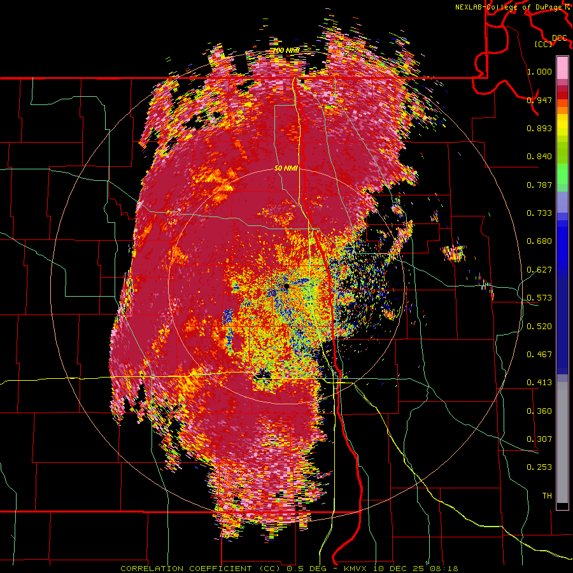
Task: Select the 0.787 scale value
Action: [539, 185]
